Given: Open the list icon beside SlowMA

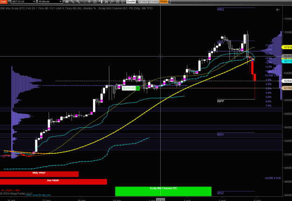Looking at the screenshot, I should (x=123, y=2).
